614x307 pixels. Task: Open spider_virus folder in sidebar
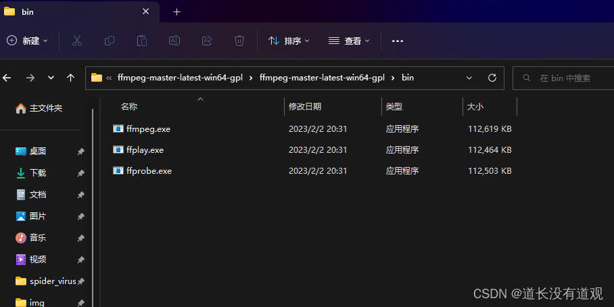coord(45,281)
